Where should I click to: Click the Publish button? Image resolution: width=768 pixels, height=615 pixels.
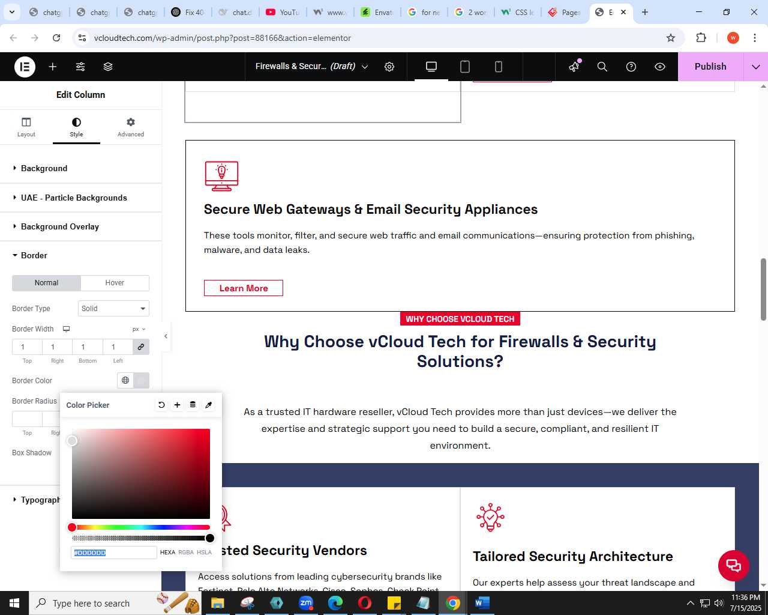coord(710,67)
